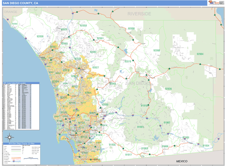This screenshot has width=226, height=166.
Task: Select ZIP code 92078 label
Action: (x=66, y=71)
